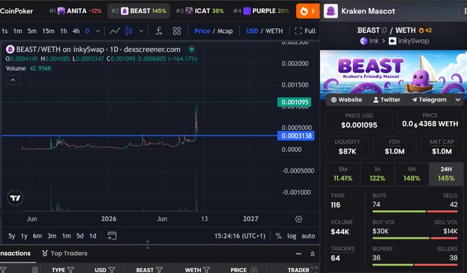Select the 1m timeframe

[x=18, y=31]
